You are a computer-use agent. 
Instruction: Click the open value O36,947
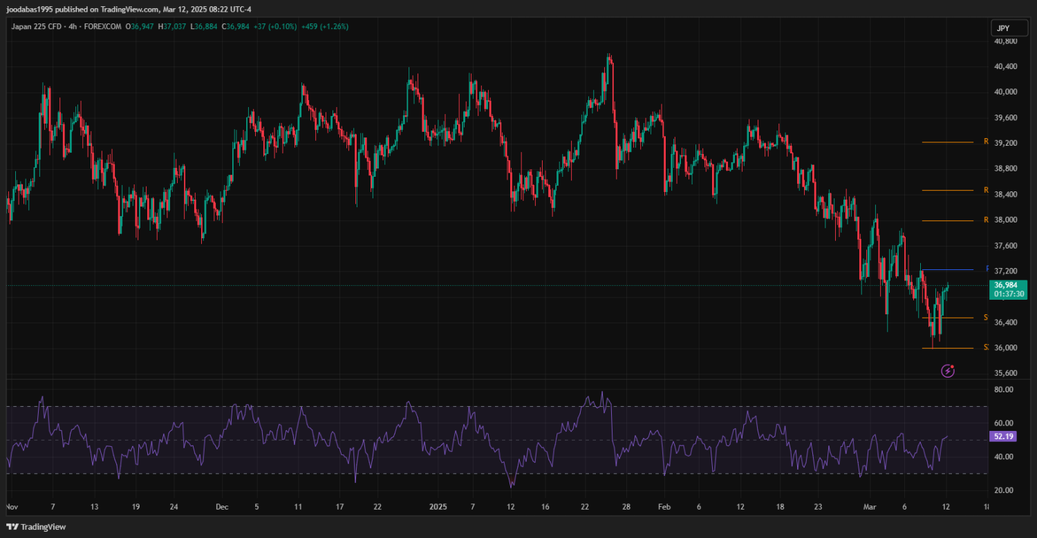point(140,26)
